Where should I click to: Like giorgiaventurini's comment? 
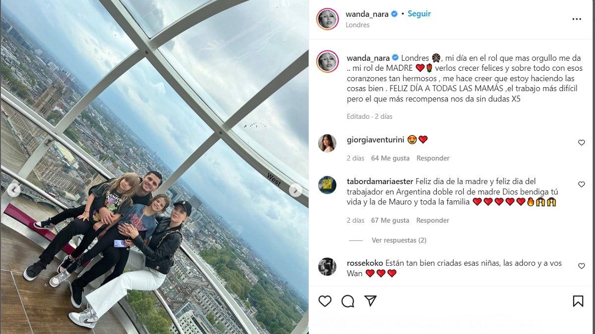click(581, 143)
